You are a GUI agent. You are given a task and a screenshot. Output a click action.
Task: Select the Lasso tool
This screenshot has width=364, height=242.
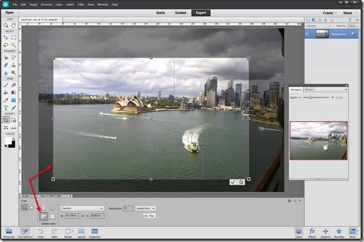[x=6, y=45]
